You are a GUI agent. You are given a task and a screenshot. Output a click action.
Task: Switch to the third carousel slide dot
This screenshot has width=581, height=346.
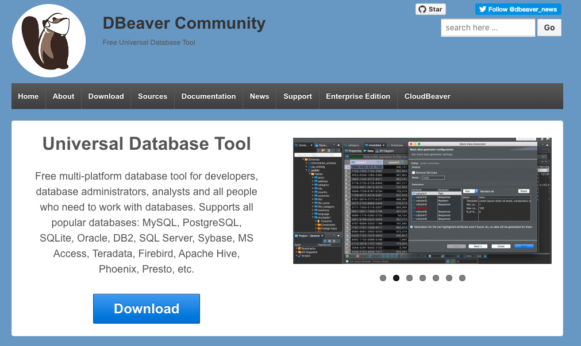(409, 278)
